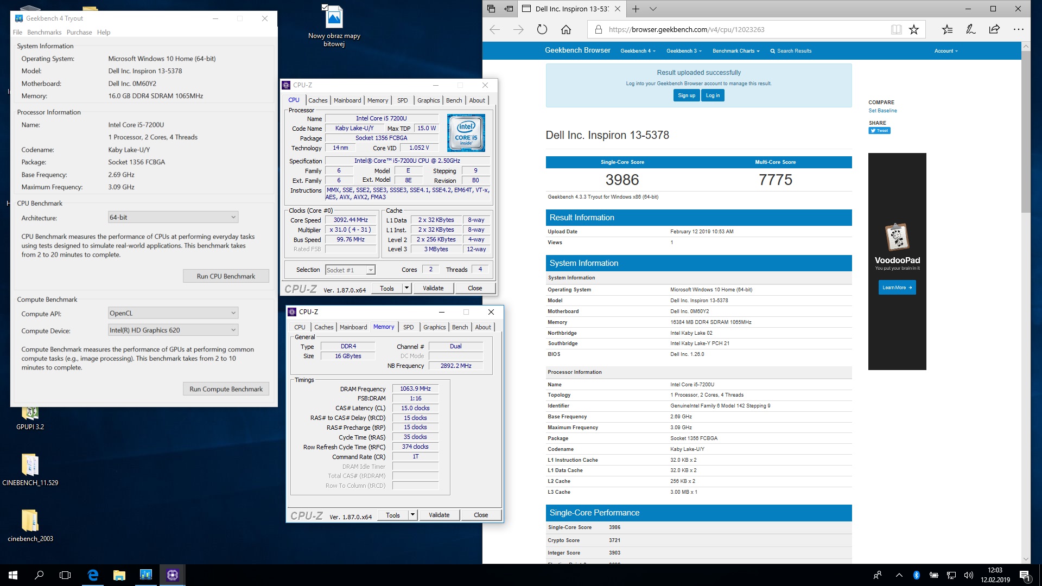
Task: Click Run Compute Benchmark button
Action: (x=226, y=389)
